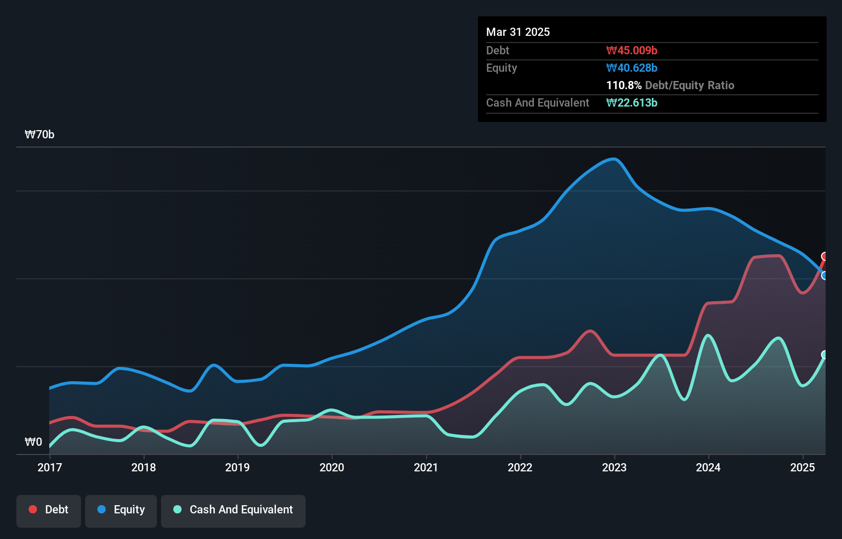Screen dimensions: 842x539
Task: Click the ₩40.628b equity value
Action: [x=632, y=68]
